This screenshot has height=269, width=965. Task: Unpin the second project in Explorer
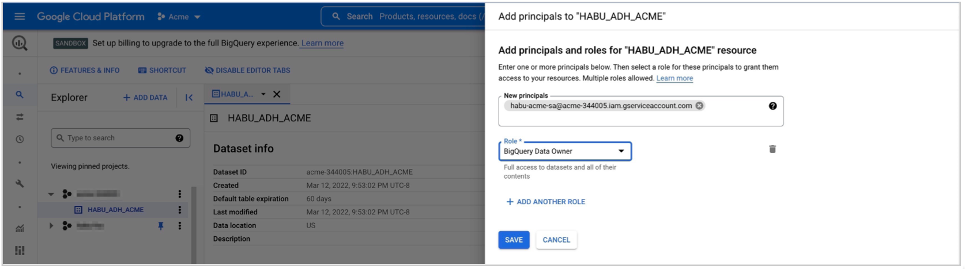pos(161,226)
